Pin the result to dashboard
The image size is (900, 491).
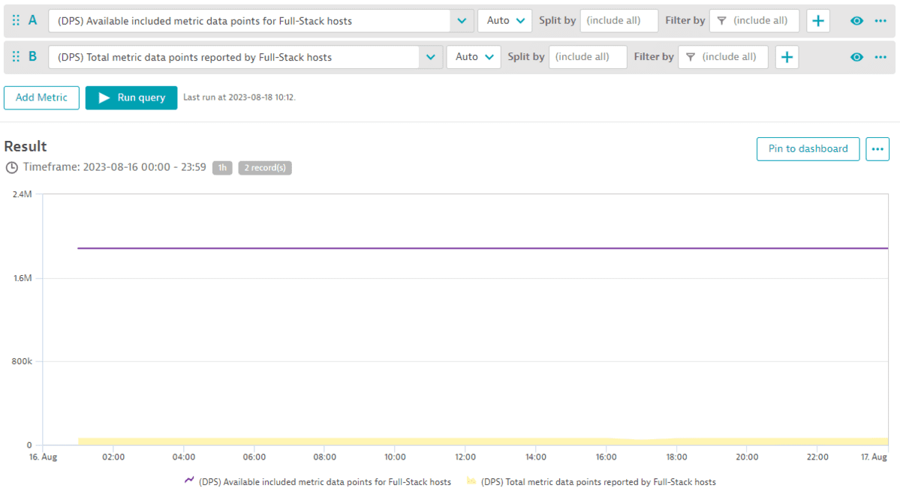808,149
